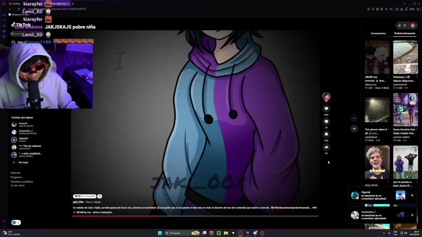Like the TikTok video with the heart
Screen dimensions: 422x237
point(326,109)
